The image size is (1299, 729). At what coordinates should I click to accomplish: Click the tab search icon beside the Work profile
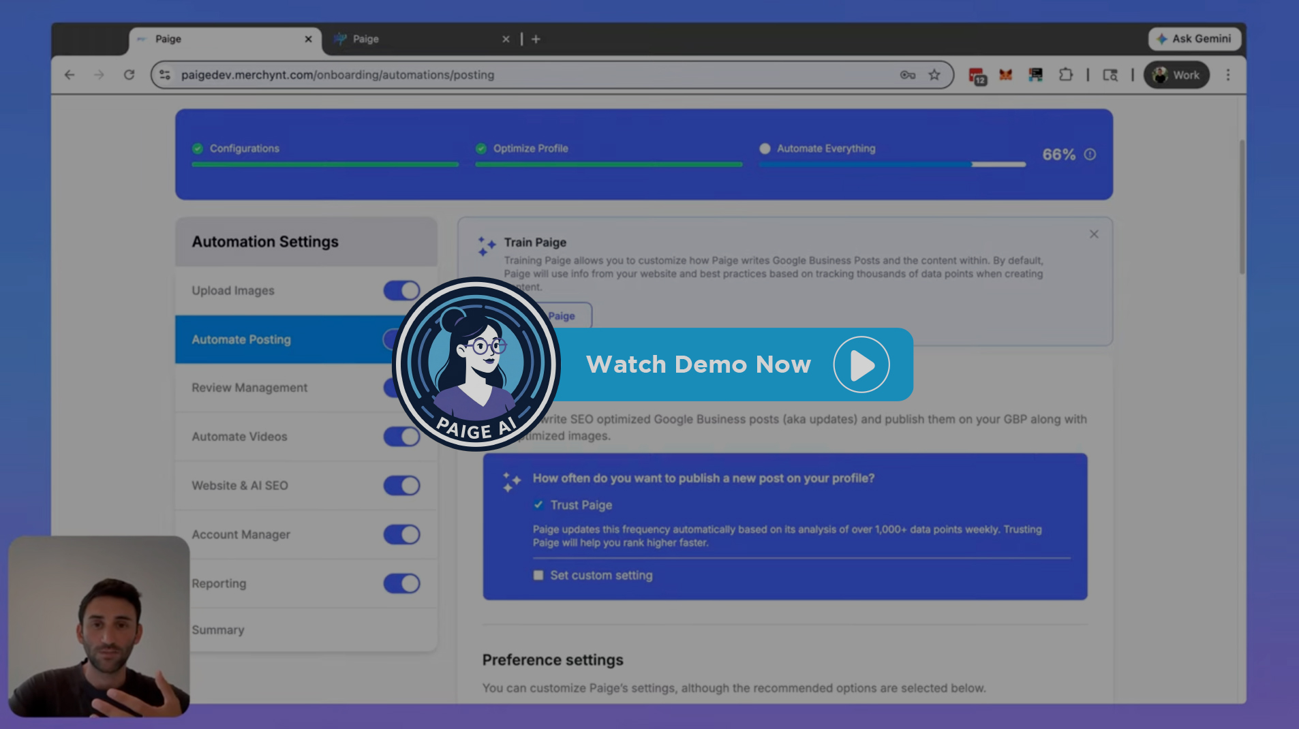point(1110,75)
